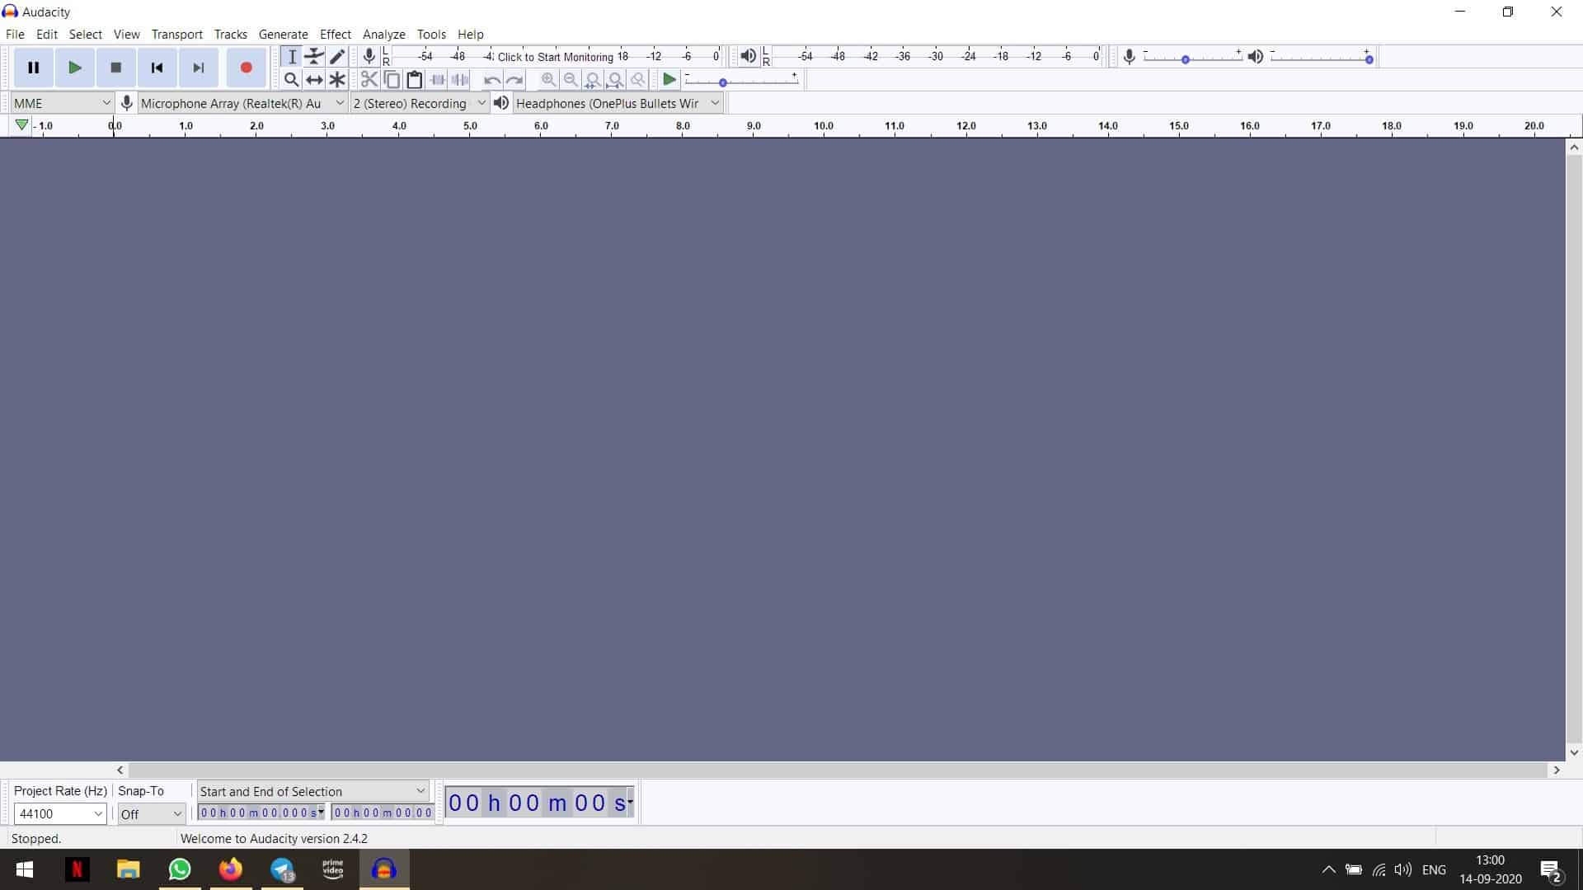Select the Time Shift tool
Viewport: 1583px width, 890px height.
click(314, 80)
